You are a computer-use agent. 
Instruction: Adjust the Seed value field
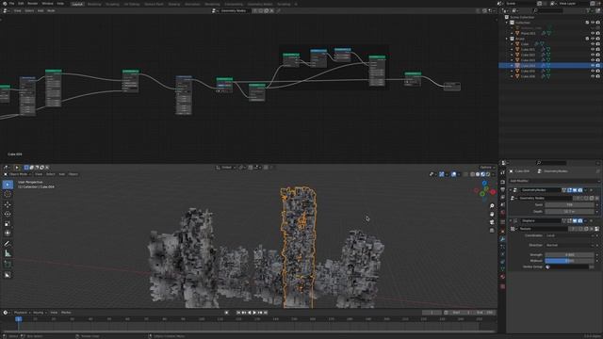click(569, 205)
